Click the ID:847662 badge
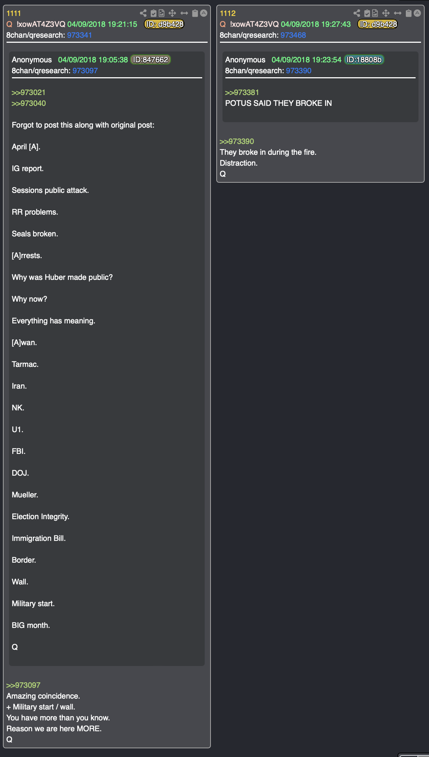The height and width of the screenshot is (757, 429). coord(150,60)
